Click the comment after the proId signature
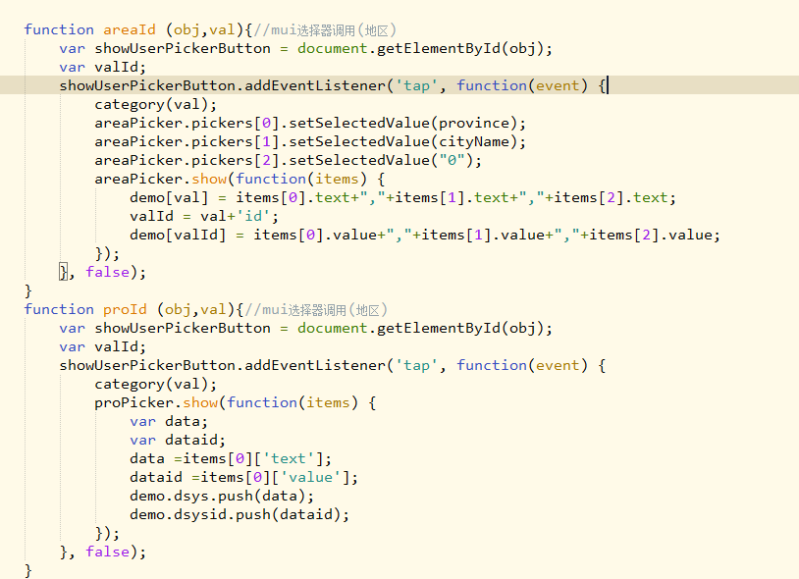This screenshot has width=799, height=579. [x=316, y=309]
